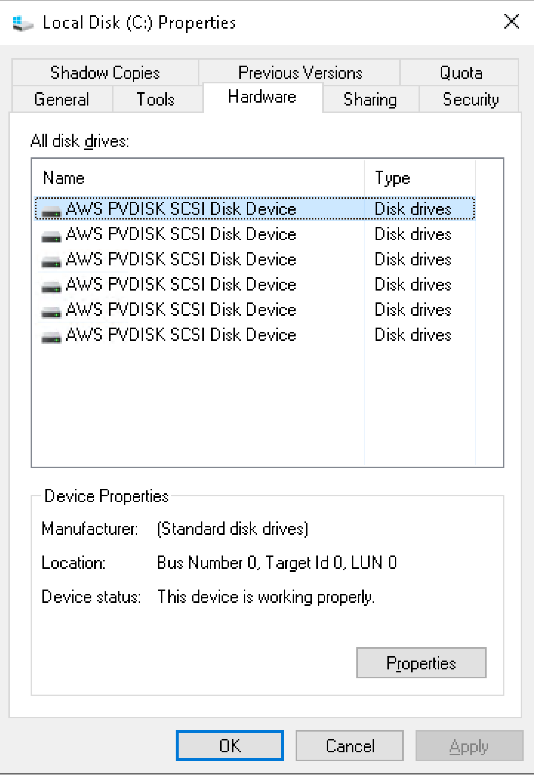Open the Security tab
Viewport: 534px width, 775px height.
tap(470, 99)
